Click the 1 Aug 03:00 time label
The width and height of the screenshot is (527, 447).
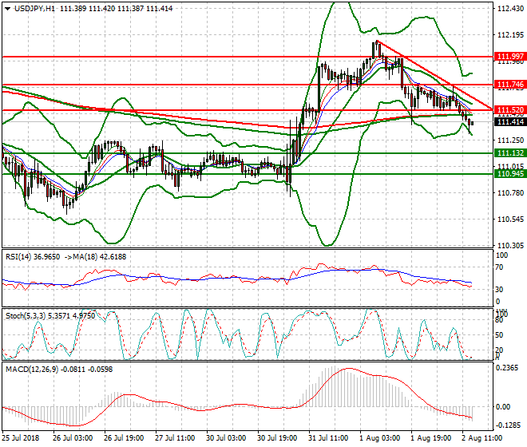tap(379, 438)
